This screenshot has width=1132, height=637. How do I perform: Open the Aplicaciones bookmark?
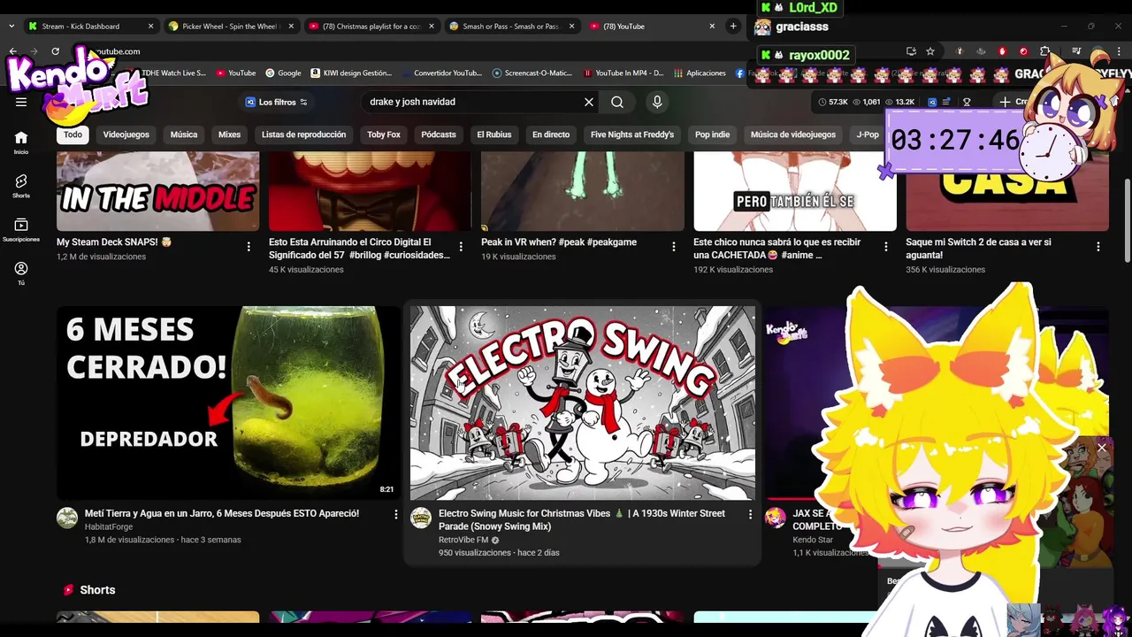coord(700,73)
